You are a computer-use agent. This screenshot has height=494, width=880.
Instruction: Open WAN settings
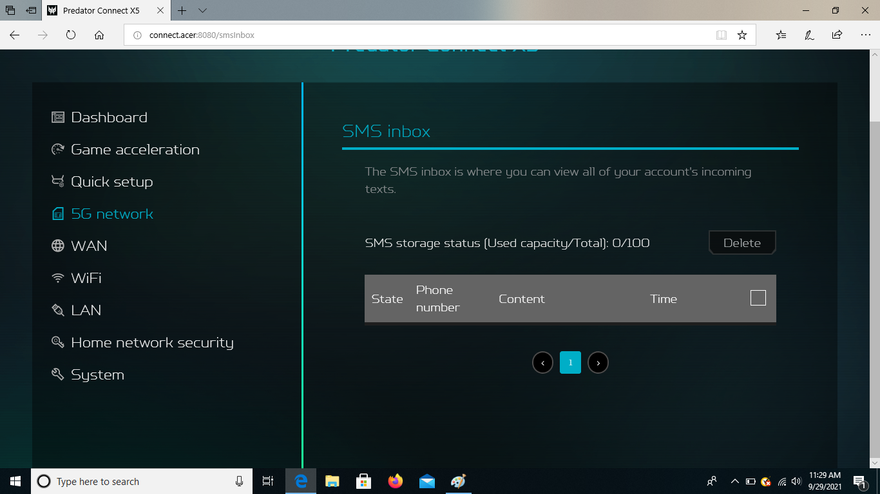click(89, 246)
